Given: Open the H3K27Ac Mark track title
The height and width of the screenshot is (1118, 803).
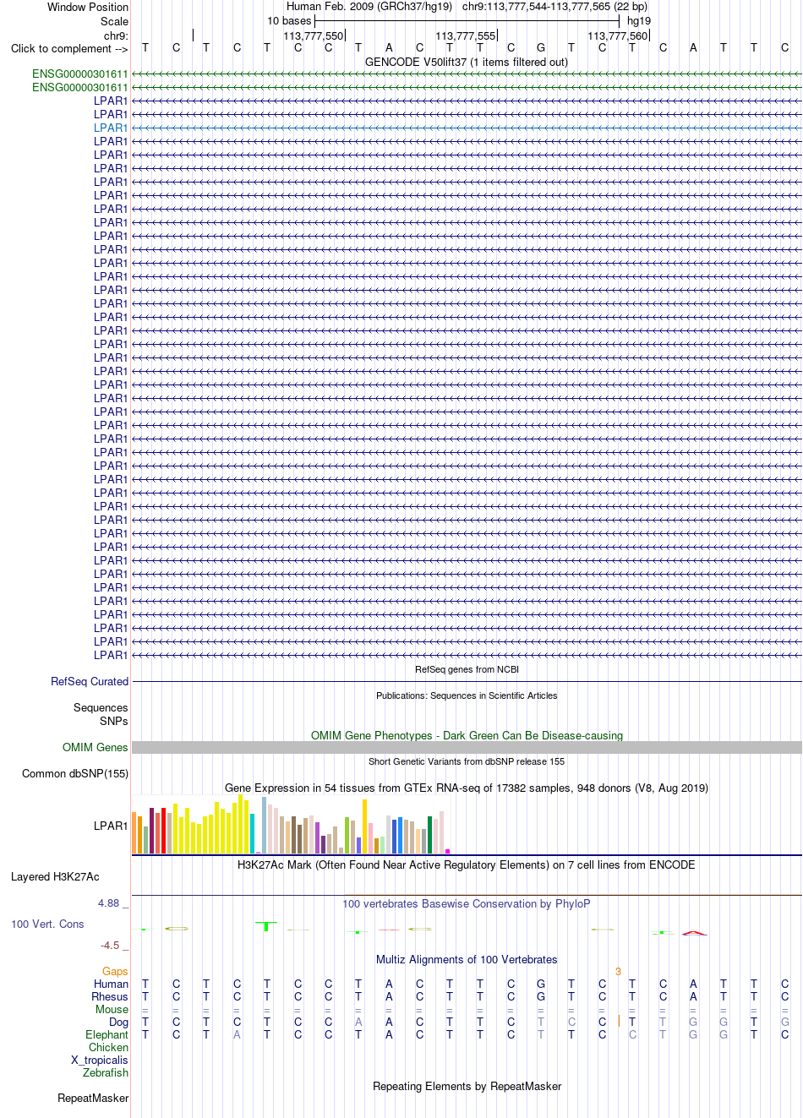Looking at the screenshot, I should pos(467,864).
